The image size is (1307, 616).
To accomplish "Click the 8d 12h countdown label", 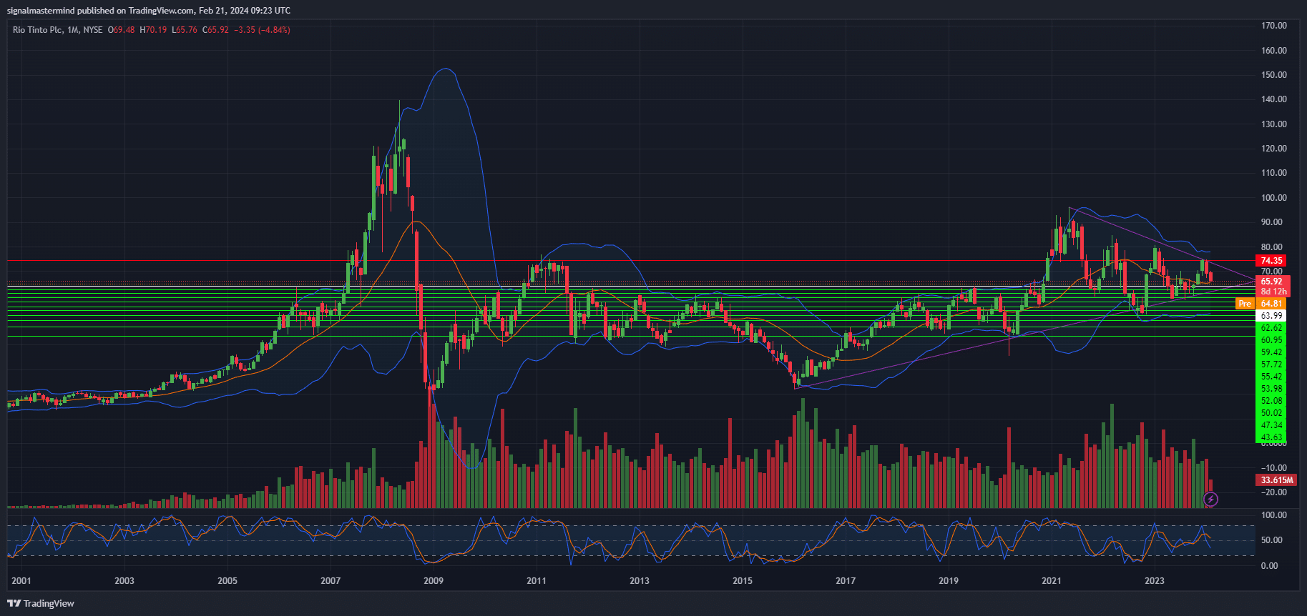I will click(x=1273, y=292).
